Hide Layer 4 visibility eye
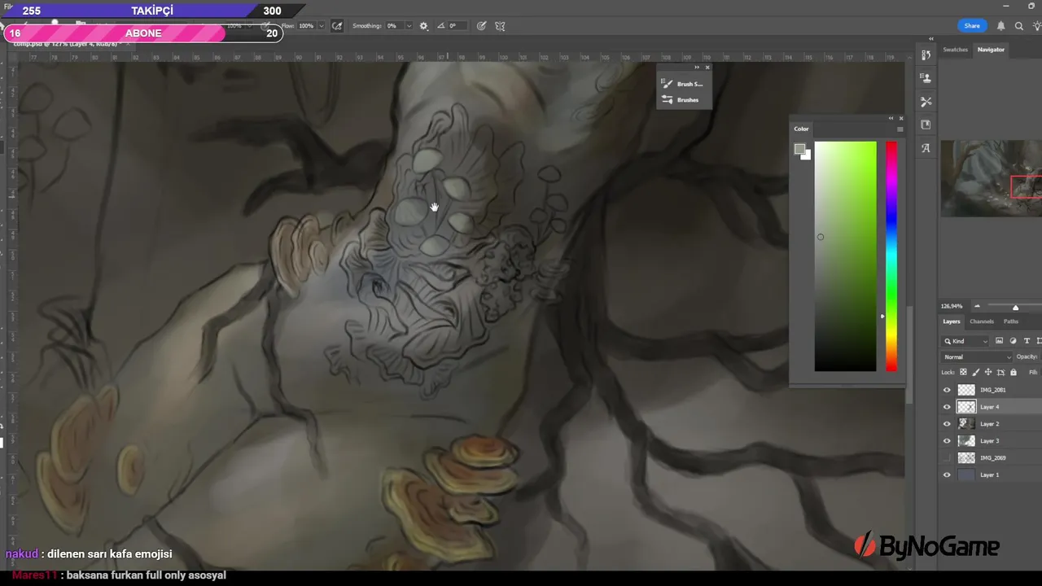Image resolution: width=1042 pixels, height=586 pixels. pos(946,407)
